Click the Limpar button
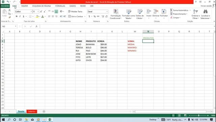Viewport: 216px width, 122px height. [175, 18]
